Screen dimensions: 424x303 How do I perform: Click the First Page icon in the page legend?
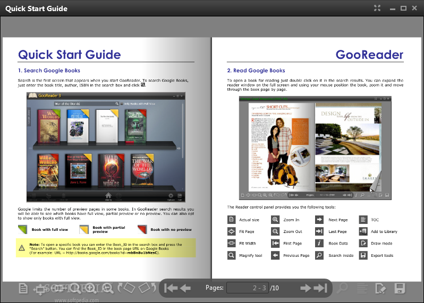[275, 244]
